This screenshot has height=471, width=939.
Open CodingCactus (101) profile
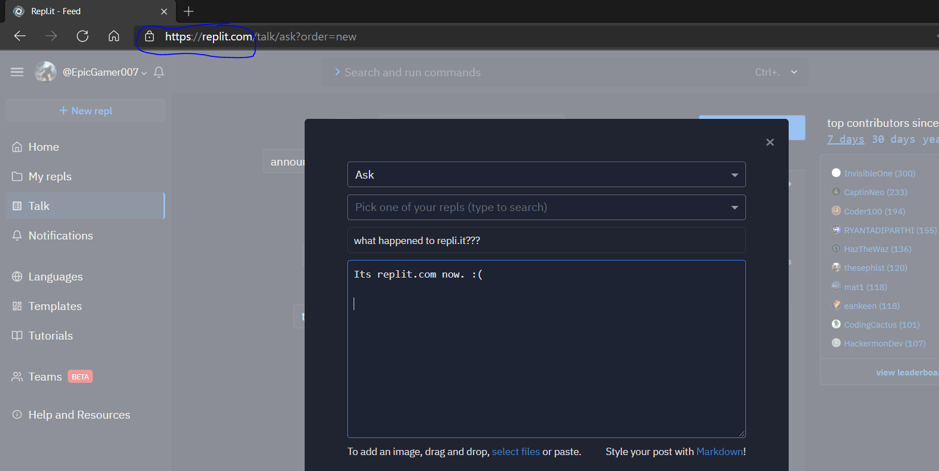(x=882, y=325)
